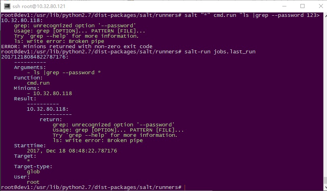Click the scrollbar up arrow

[x=325, y=15]
